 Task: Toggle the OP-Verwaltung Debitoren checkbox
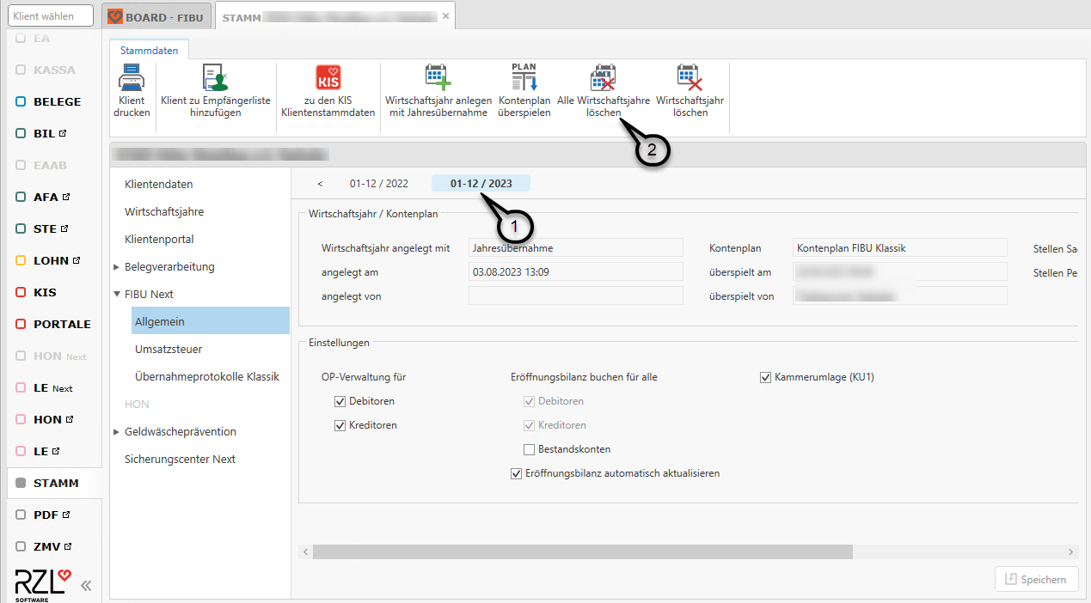[x=340, y=401]
